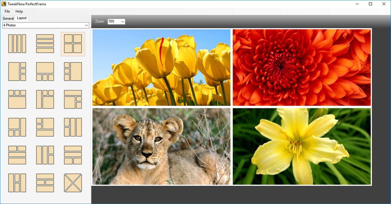The image size is (391, 204).
Task: Select the 2x2 grid layout
Action: point(73,44)
